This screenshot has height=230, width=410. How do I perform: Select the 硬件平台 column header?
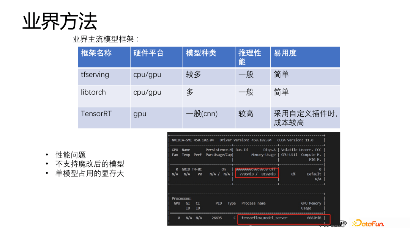click(x=156, y=57)
